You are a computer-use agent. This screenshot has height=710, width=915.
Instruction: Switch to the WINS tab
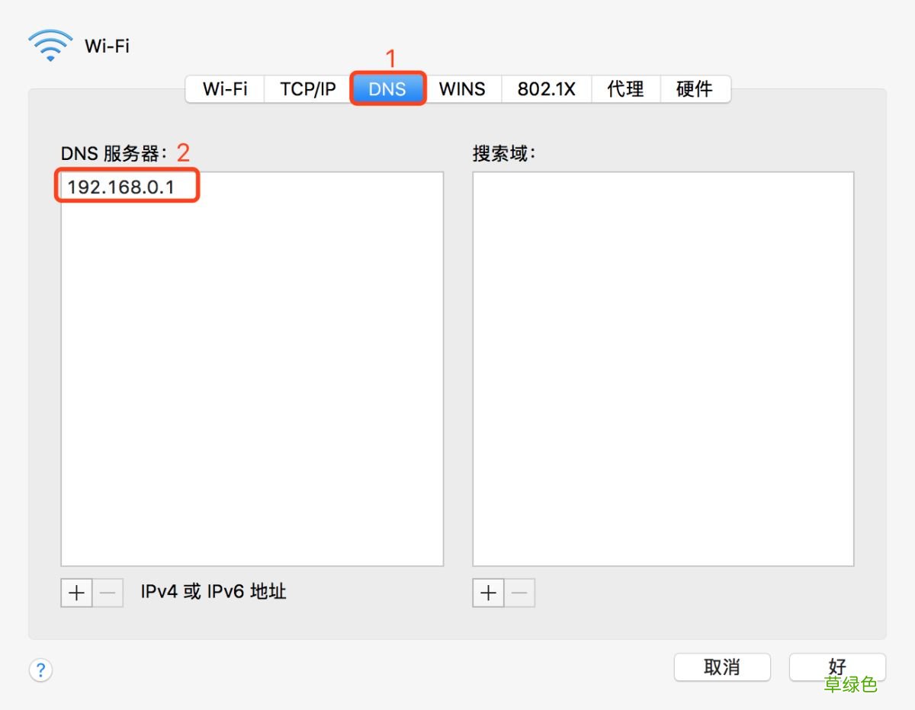(462, 88)
